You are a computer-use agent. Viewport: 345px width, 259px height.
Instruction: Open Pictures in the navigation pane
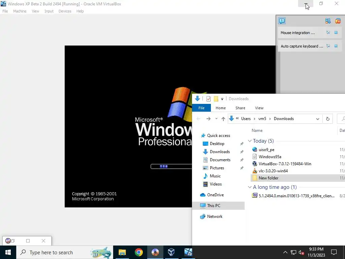coord(217,168)
